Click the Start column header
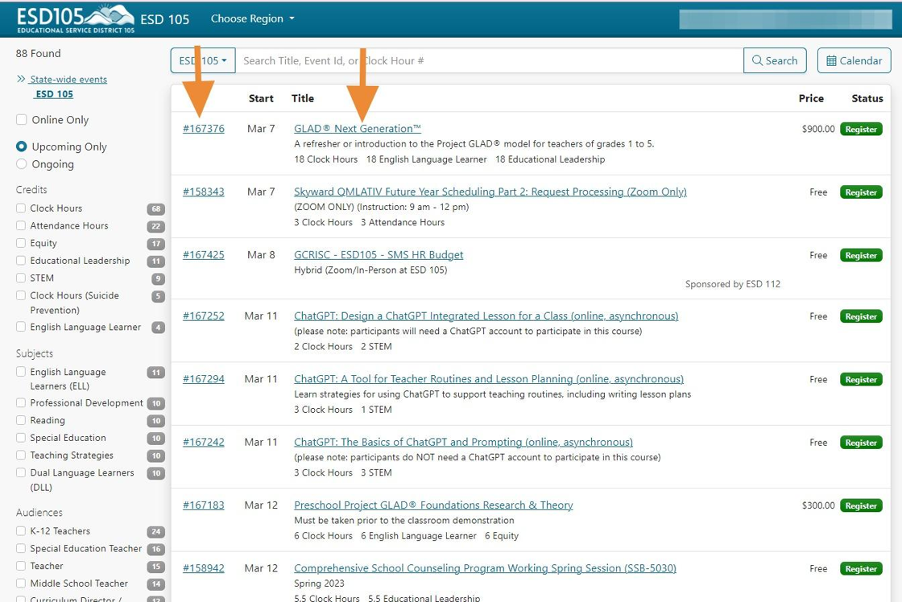 [x=261, y=98]
